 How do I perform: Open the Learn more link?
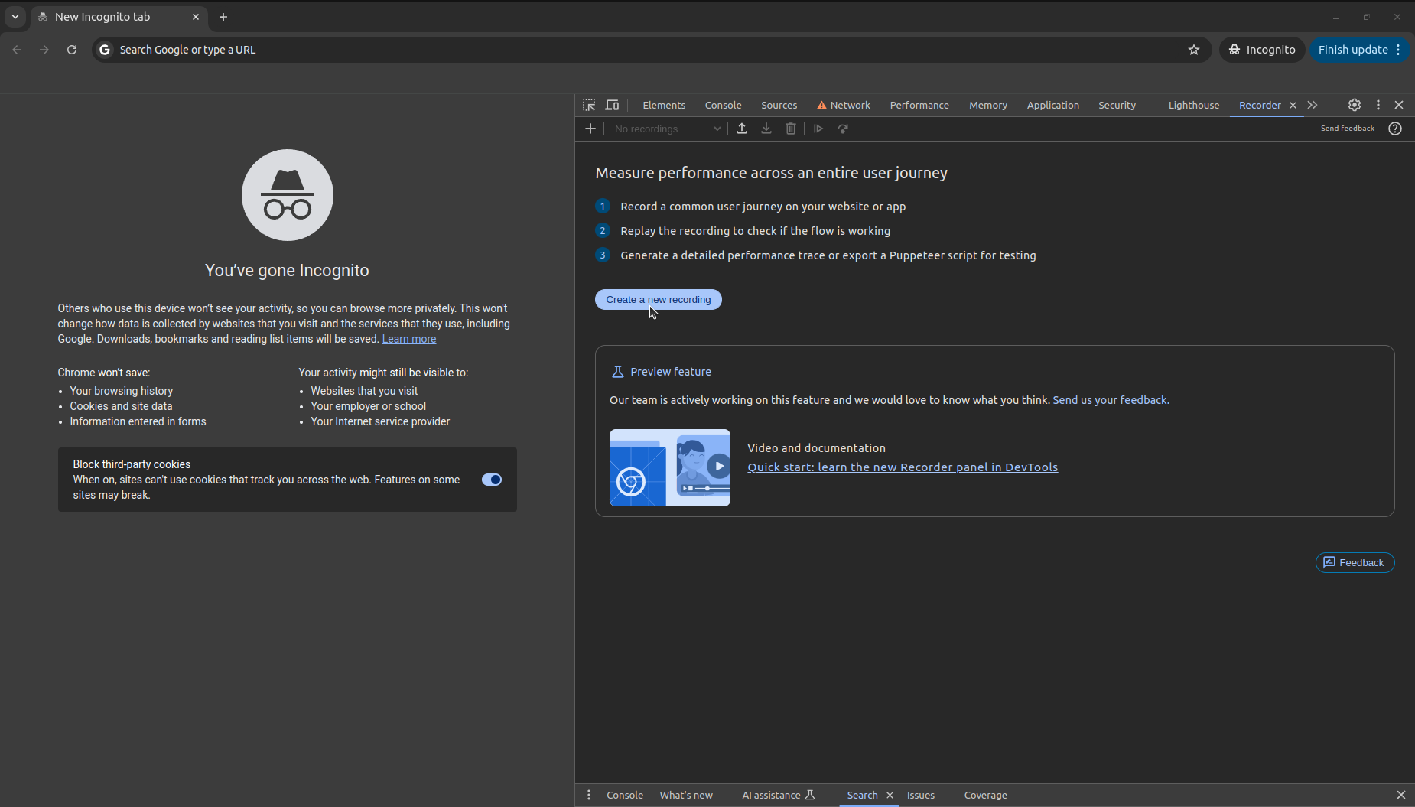[409, 339]
